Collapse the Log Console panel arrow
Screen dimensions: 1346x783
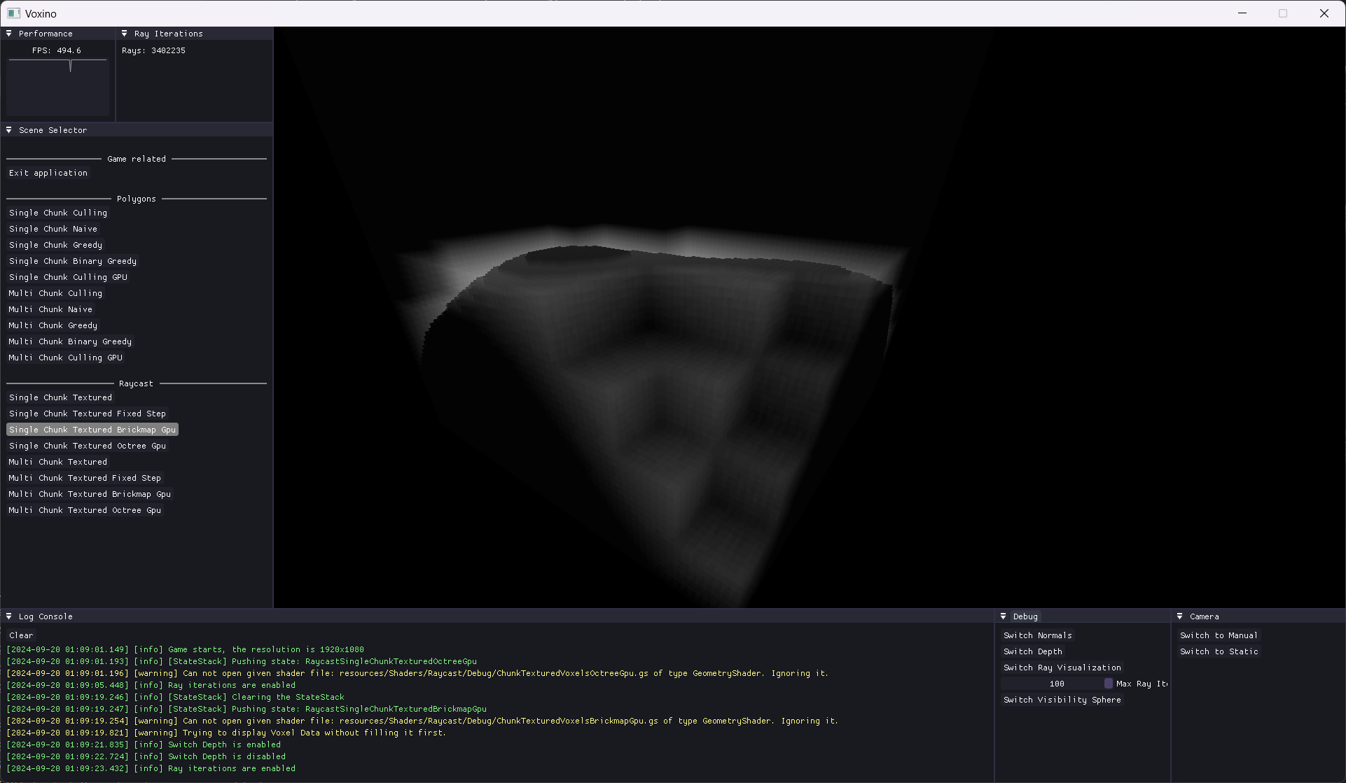9,616
